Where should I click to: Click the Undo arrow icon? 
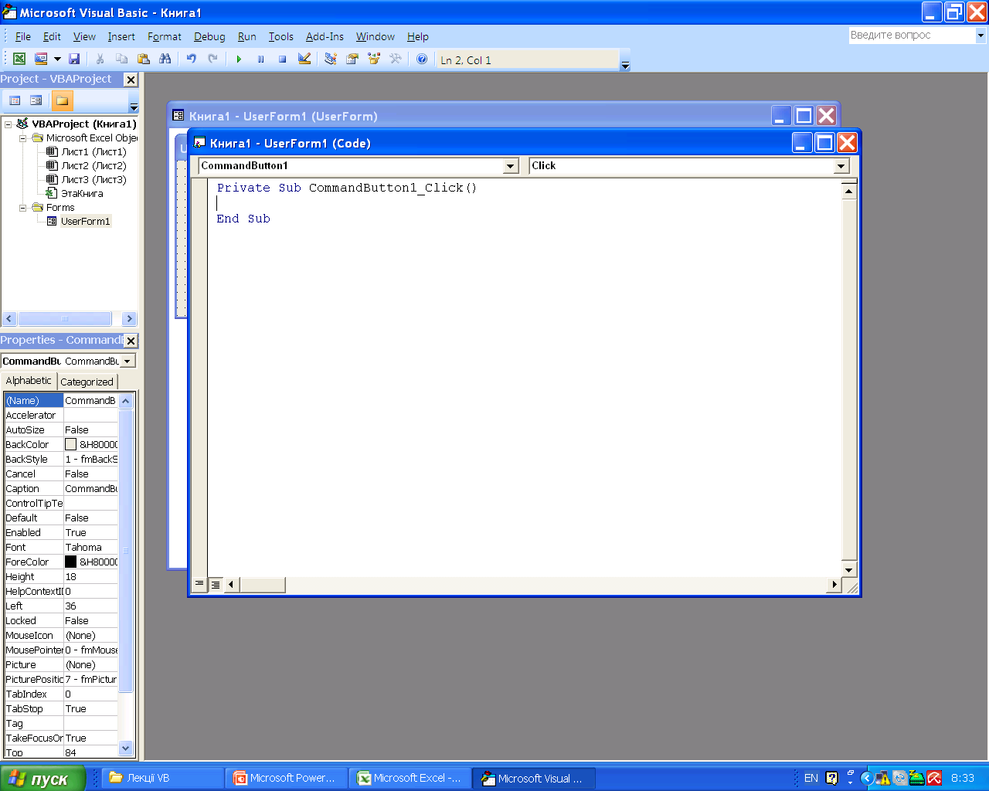[x=191, y=59]
